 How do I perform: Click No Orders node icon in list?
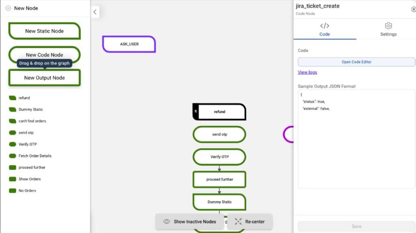pyautogui.click(x=13, y=190)
